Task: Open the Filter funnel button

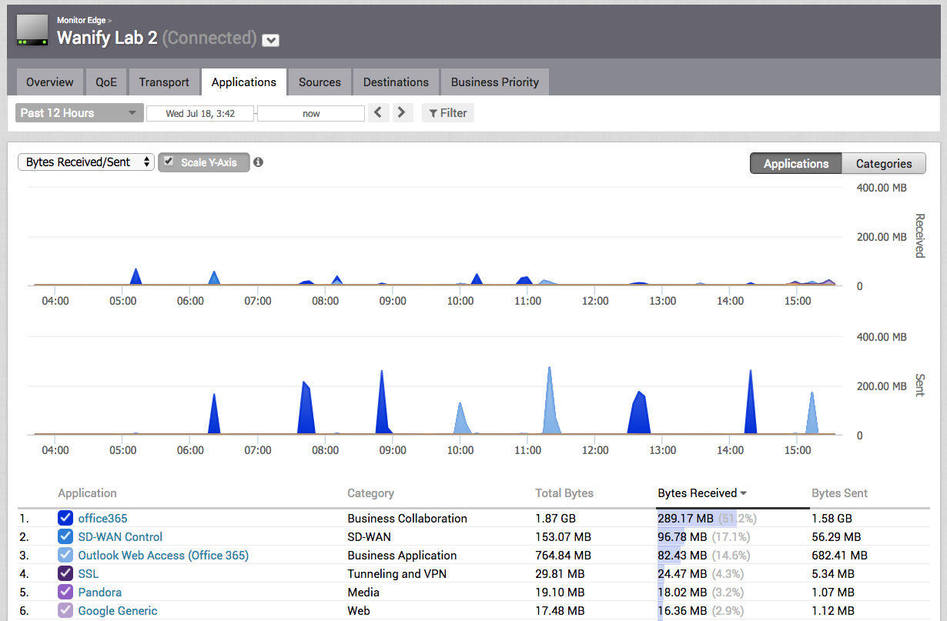Action: click(447, 113)
